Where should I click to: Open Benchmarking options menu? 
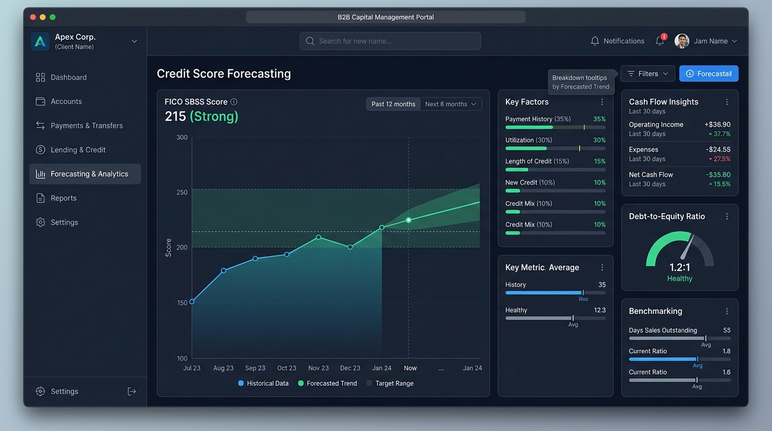[x=727, y=311]
